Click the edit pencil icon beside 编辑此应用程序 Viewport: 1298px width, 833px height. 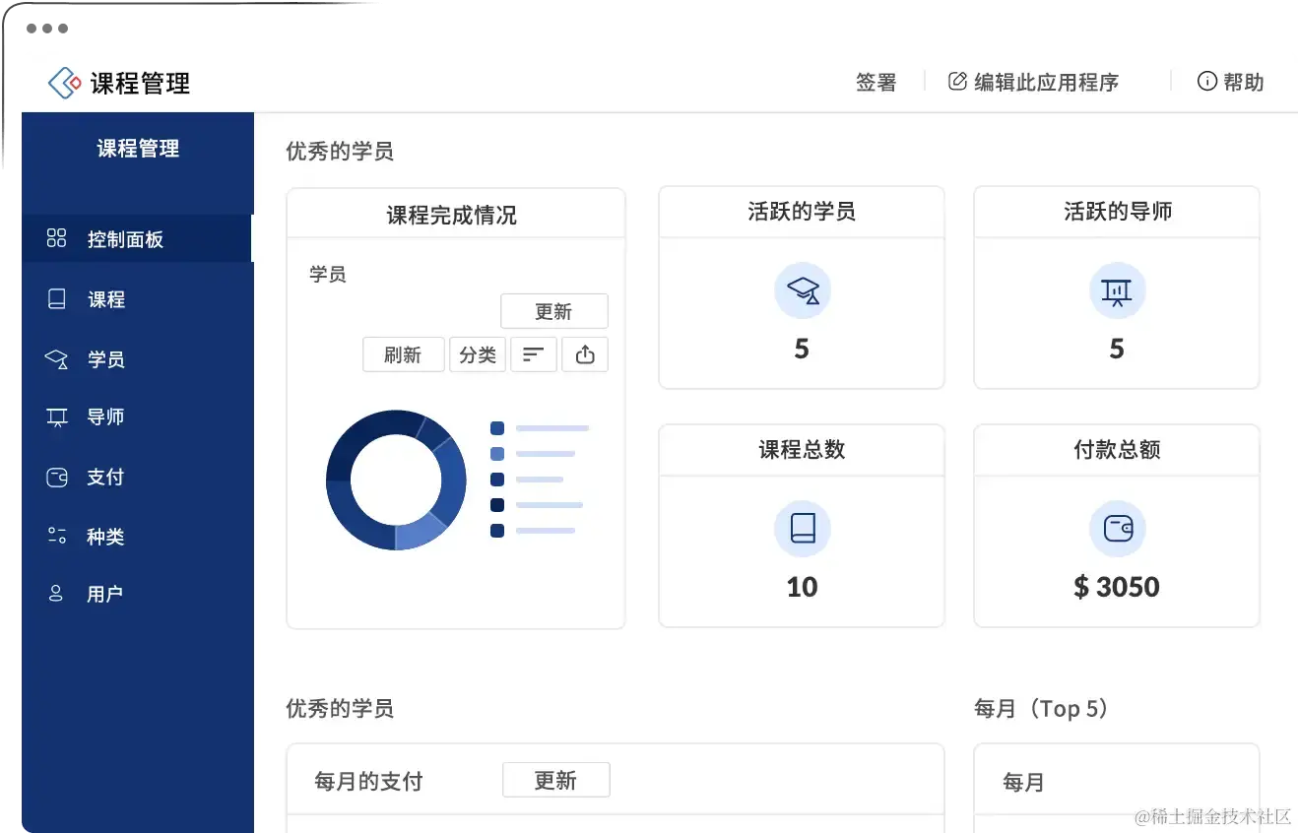pyautogui.click(x=957, y=82)
